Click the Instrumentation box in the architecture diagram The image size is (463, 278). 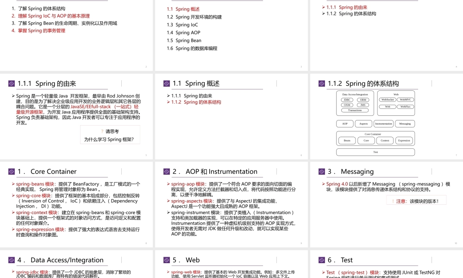click(x=383, y=124)
